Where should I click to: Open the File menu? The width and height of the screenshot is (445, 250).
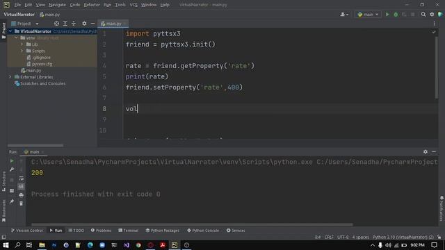(17, 5)
